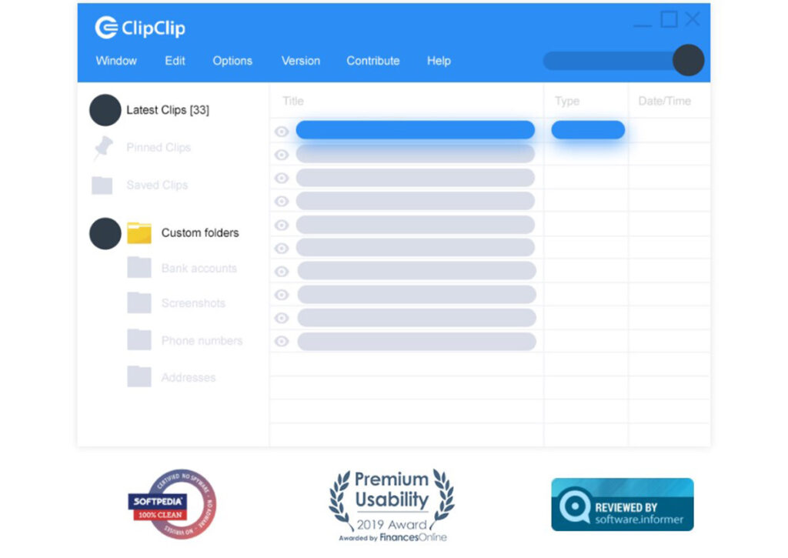Open the Phone numbers folder icon
Image resolution: width=788 pixels, height=558 pixels.
point(139,340)
